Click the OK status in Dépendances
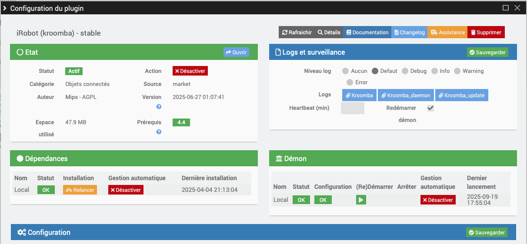This screenshot has width=527, height=244. (x=46, y=190)
